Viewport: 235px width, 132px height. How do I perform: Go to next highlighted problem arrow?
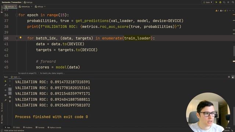pos(233,11)
